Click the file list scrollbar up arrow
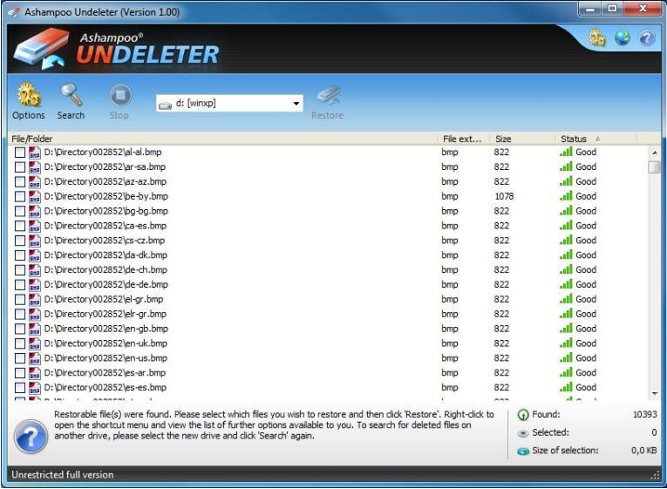The width and height of the screenshot is (667, 489). [655, 153]
